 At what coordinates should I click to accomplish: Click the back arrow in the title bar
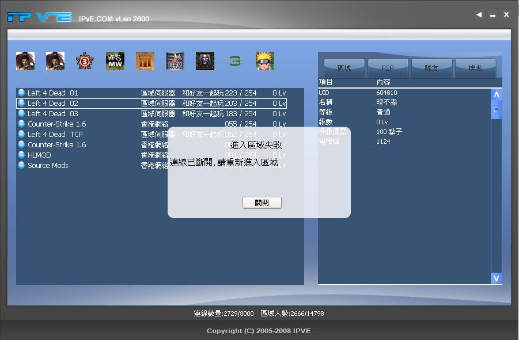point(479,15)
